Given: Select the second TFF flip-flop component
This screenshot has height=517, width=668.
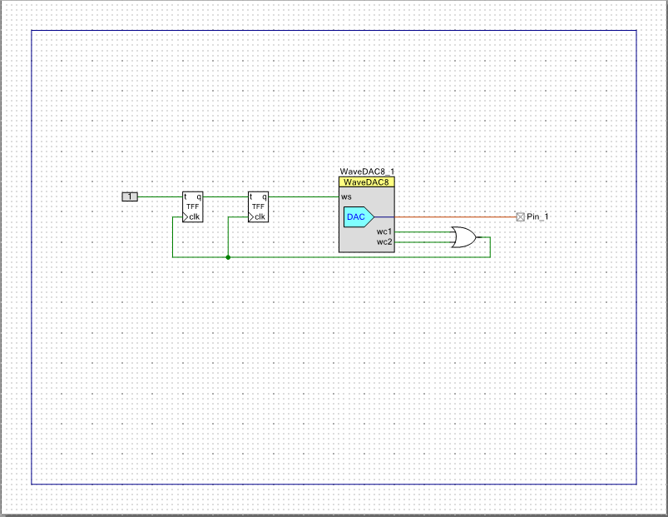Looking at the screenshot, I should tap(258, 206).
